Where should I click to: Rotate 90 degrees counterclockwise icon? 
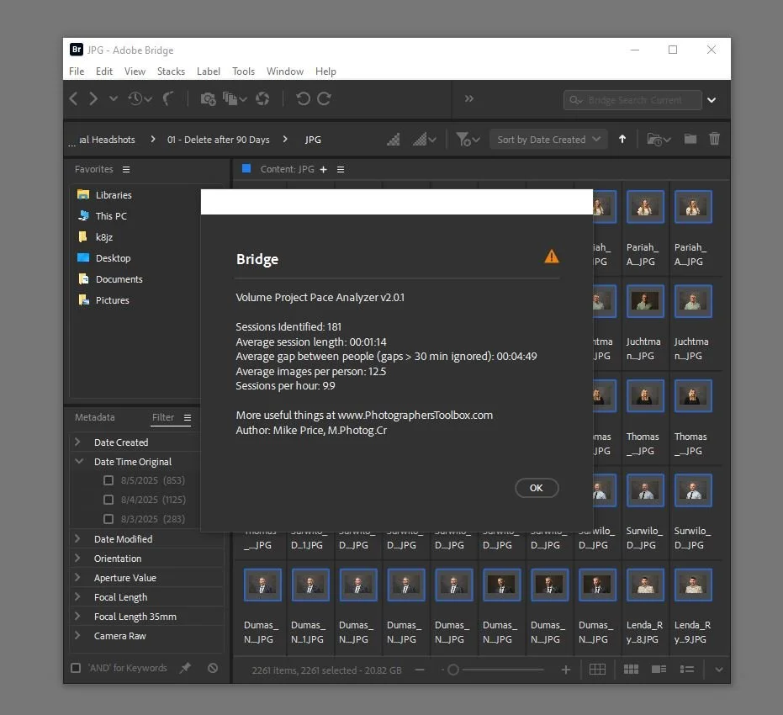click(x=303, y=99)
